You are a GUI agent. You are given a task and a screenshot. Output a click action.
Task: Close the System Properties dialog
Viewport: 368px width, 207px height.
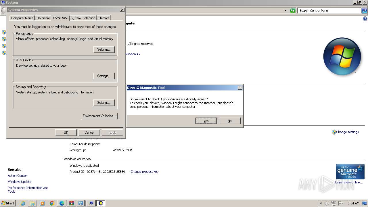(x=122, y=10)
